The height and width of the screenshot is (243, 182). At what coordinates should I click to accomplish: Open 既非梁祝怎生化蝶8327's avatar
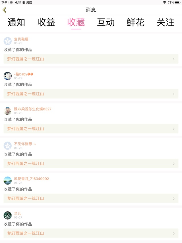pyautogui.click(x=8, y=111)
